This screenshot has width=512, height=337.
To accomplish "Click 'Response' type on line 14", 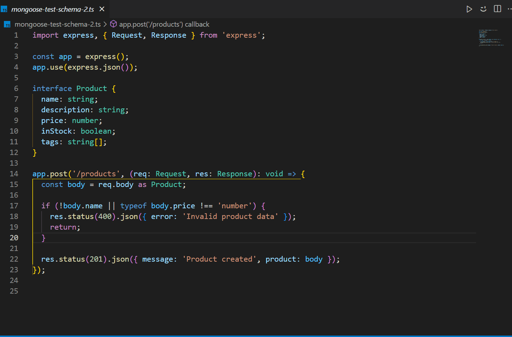I will point(235,174).
